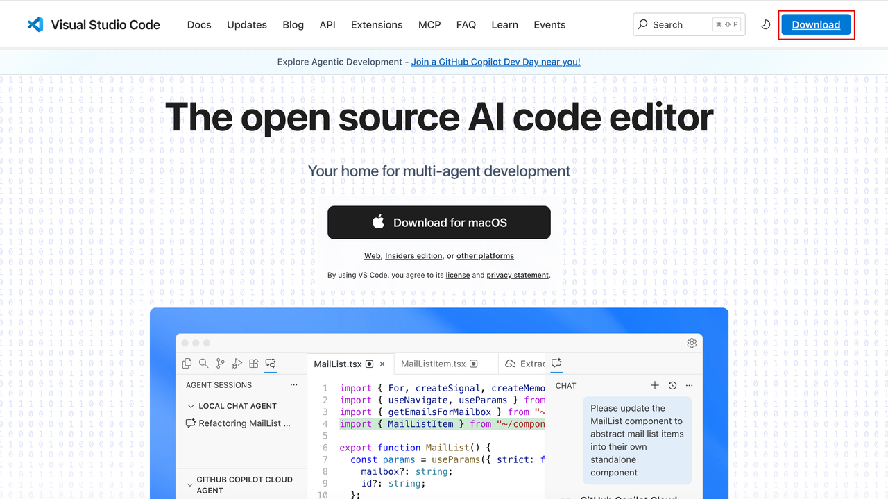Click the modified indicator on the MailListItem.tsx tab
The height and width of the screenshot is (499, 888).
pos(474,364)
